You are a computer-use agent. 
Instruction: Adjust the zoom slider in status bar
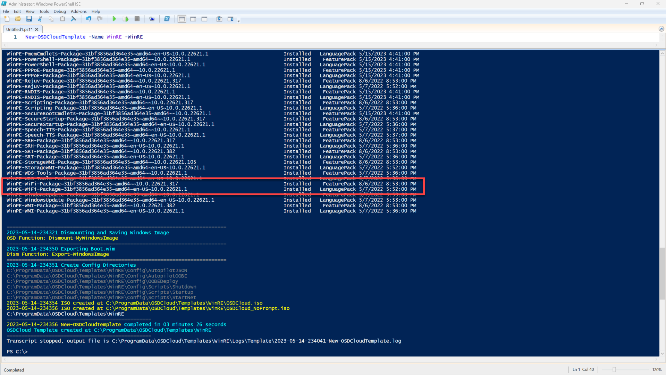click(614, 370)
